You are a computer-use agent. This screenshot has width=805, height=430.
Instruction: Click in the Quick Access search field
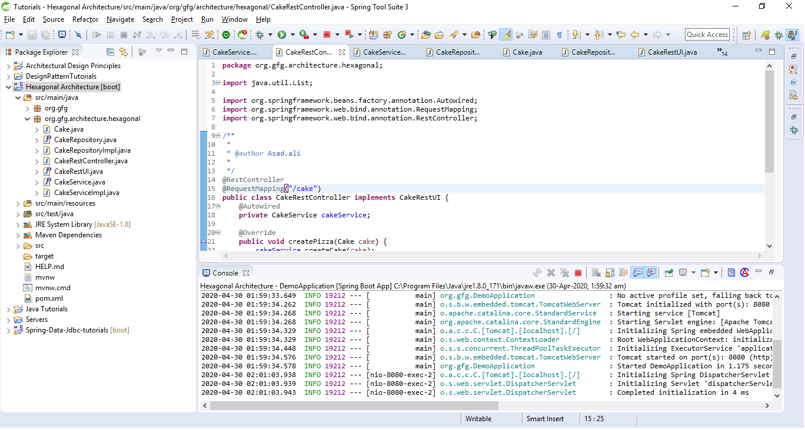coord(707,35)
